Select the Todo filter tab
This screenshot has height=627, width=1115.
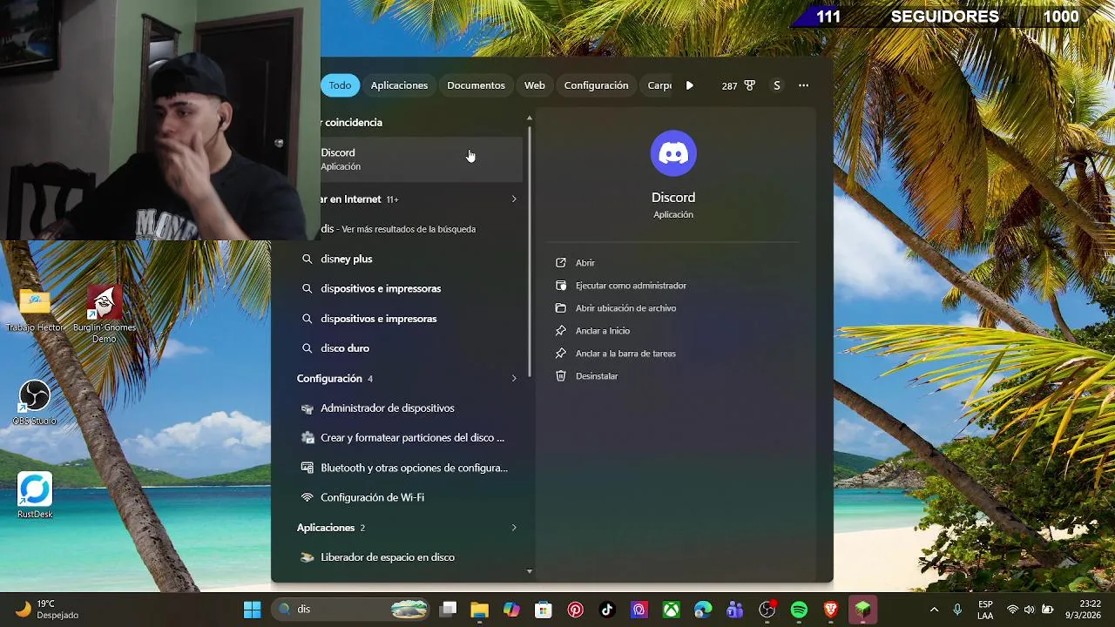pyautogui.click(x=340, y=85)
